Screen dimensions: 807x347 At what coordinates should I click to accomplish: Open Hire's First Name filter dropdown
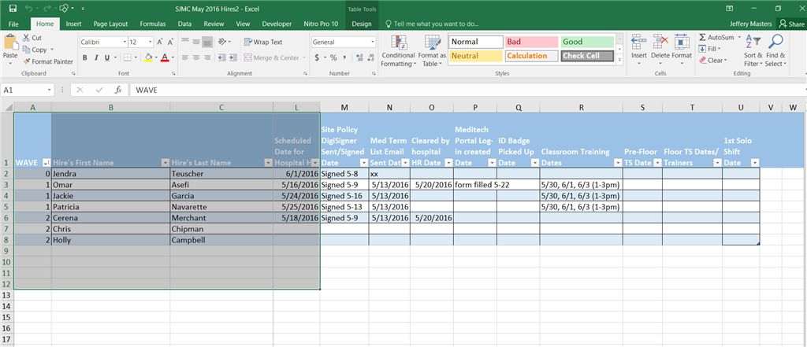click(165, 163)
